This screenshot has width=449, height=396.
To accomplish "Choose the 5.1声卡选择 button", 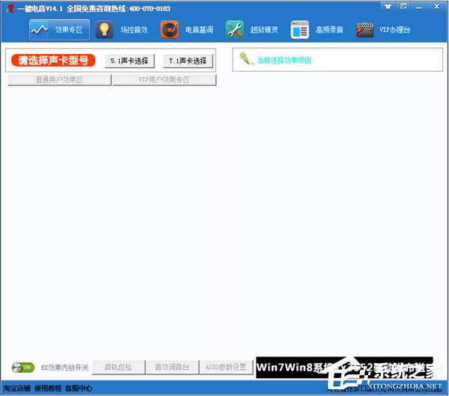I will coord(129,61).
